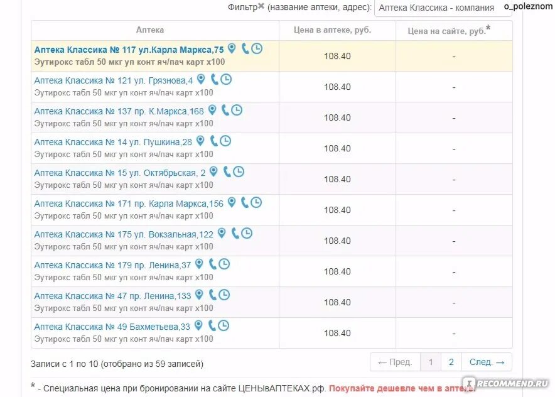This screenshot has width=555, height=397.
Task: Sort by Цена на сайте column header
Action: (449, 30)
